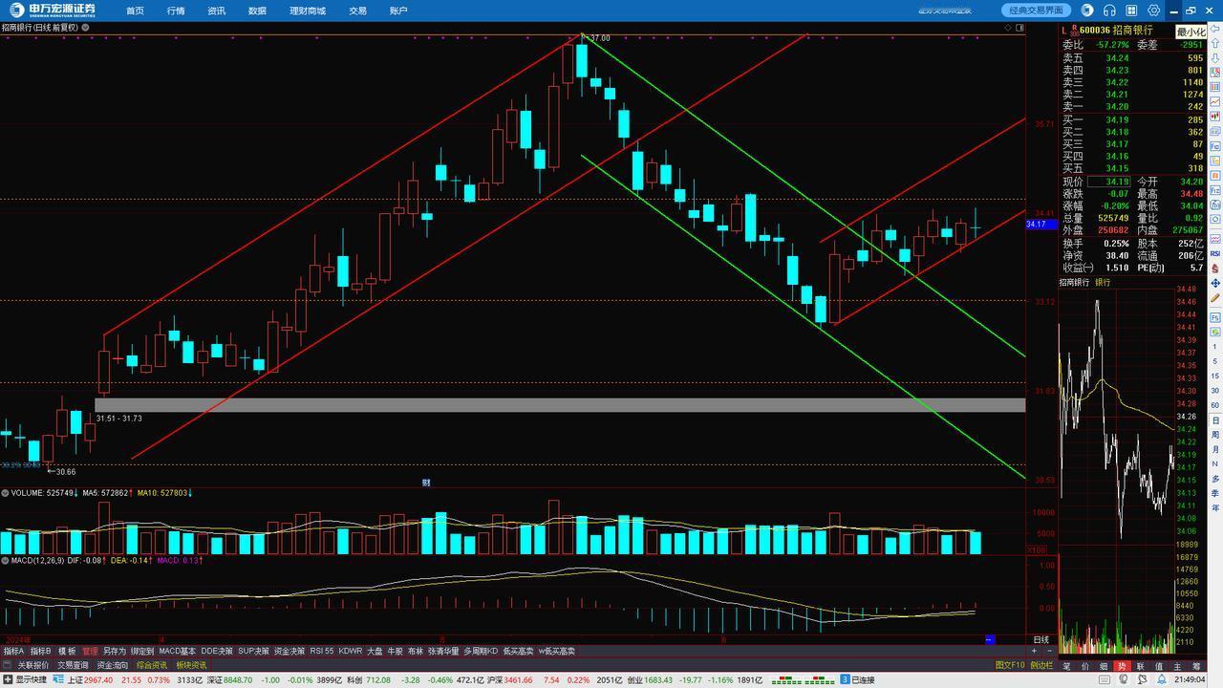Switch to the 势 tab
The width and height of the screenshot is (1223, 688).
click(1122, 666)
